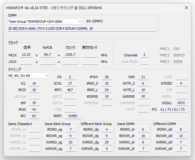195x160 pixels.
Task: Click the MCLK clock value 1329.7
Action: tap(71, 55)
